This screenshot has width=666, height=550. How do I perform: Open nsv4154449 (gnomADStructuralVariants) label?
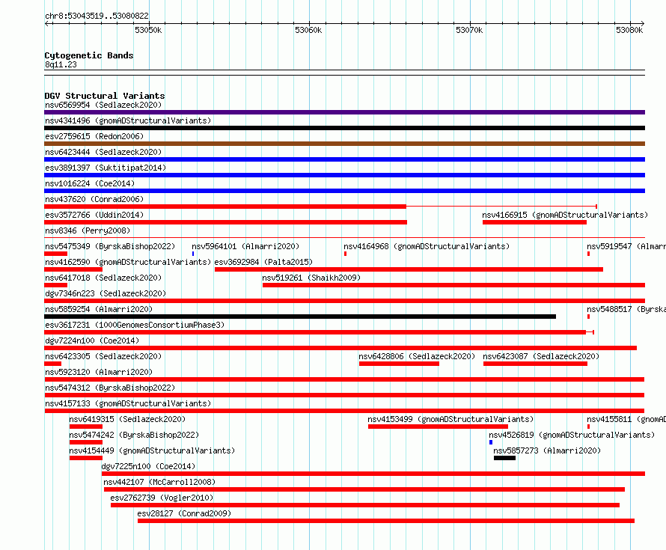tap(152, 450)
